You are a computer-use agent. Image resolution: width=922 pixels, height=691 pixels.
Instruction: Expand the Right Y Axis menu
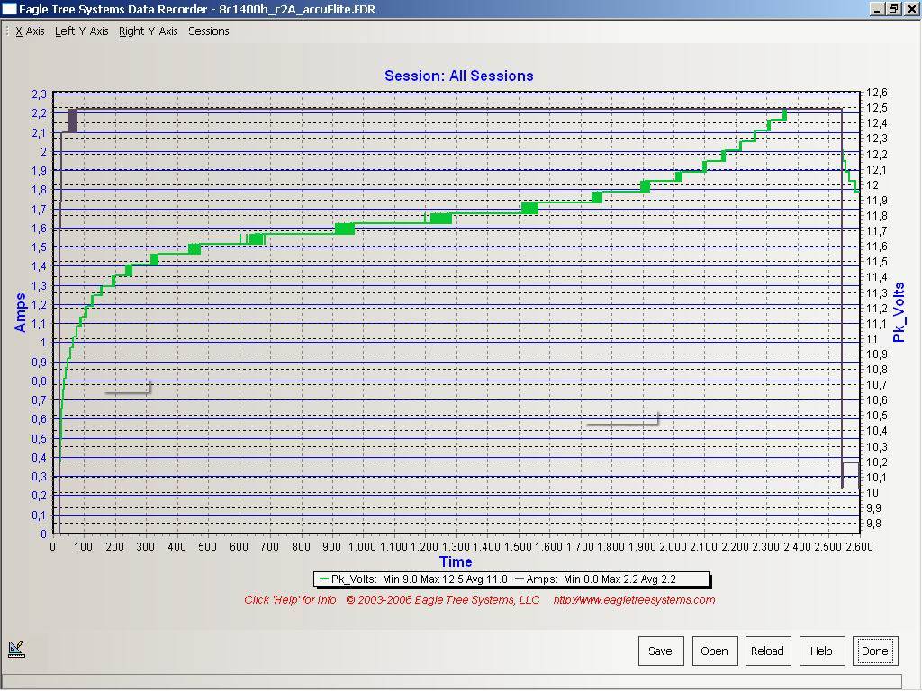point(149,31)
